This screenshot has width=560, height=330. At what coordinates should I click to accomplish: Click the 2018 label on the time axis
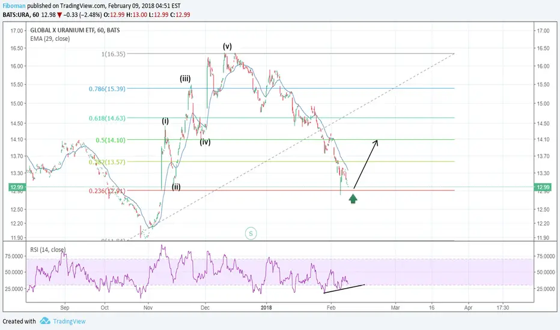(266, 308)
